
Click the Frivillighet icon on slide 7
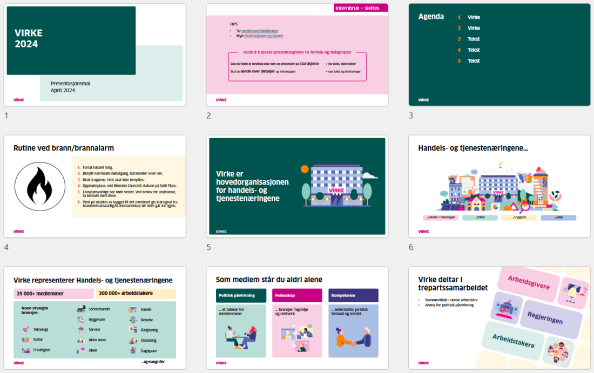(26, 350)
